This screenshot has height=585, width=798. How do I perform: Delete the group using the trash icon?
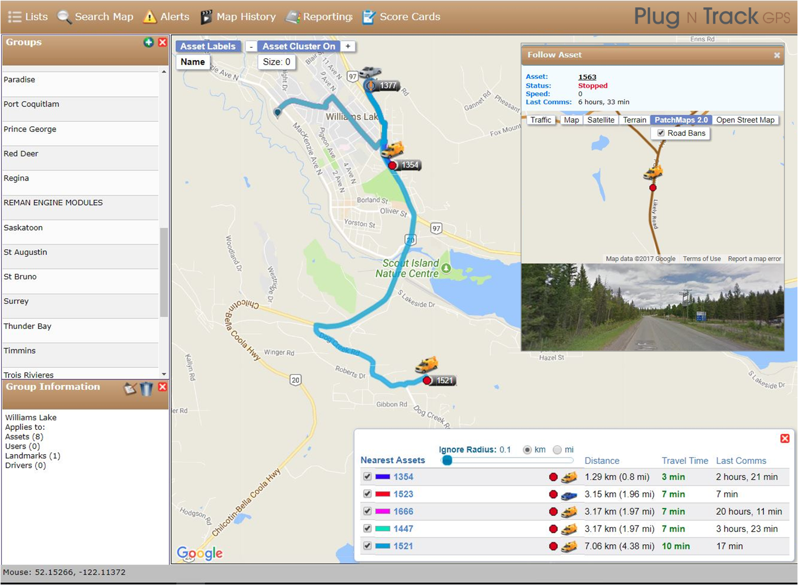(x=146, y=388)
